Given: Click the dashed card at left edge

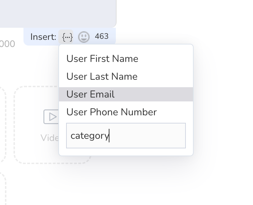Looking at the screenshot, I should (3, 125).
